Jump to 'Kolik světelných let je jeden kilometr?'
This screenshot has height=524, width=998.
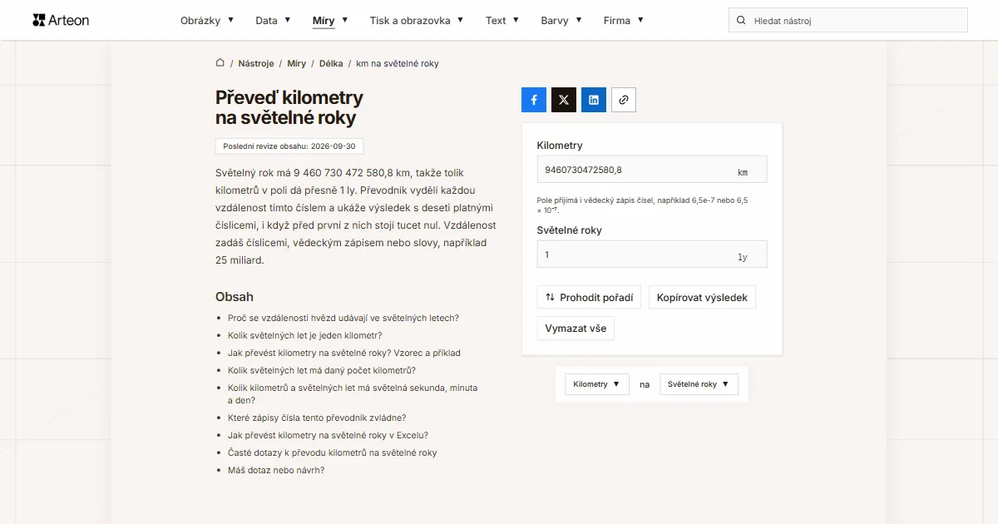[x=305, y=335]
